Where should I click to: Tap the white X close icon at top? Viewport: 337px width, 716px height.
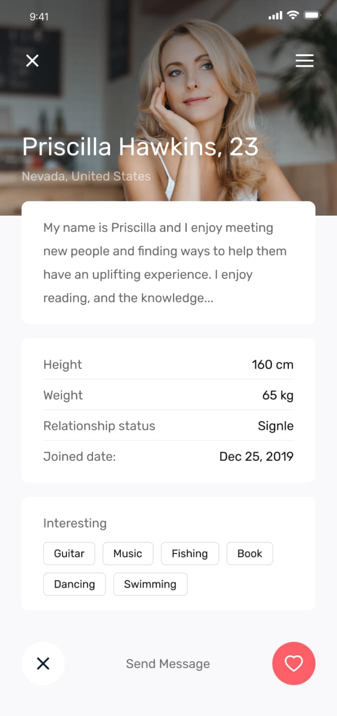[x=32, y=61]
